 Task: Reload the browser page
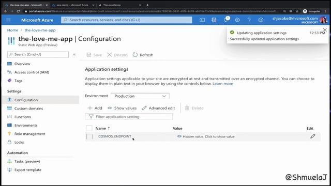pos(18,11)
